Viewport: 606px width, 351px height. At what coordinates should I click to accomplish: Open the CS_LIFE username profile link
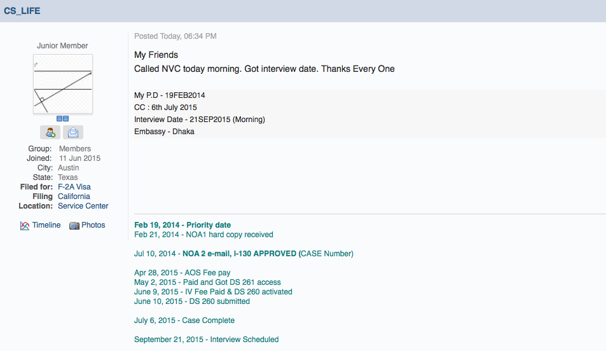[x=22, y=11]
